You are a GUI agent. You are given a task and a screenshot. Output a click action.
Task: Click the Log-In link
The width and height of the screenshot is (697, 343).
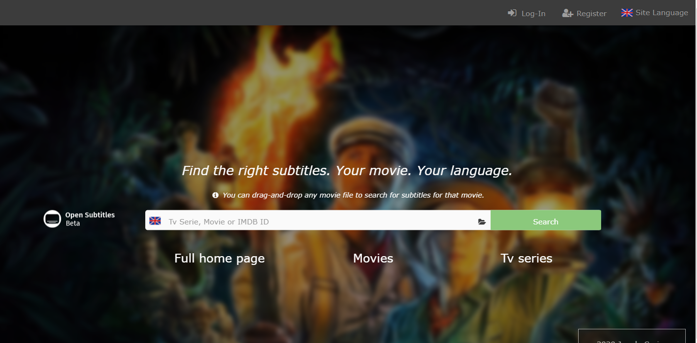[x=532, y=13]
